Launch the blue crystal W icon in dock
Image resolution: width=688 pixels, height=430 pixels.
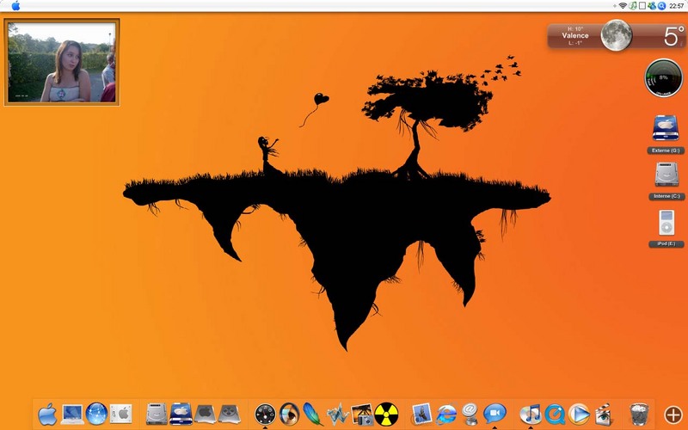tap(337, 415)
